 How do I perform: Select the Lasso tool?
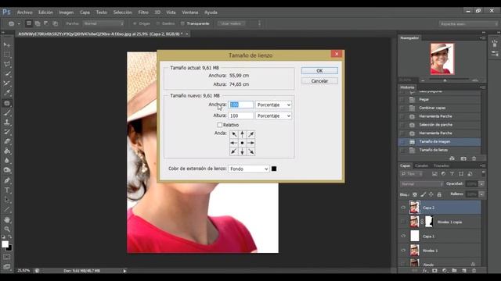[7, 64]
